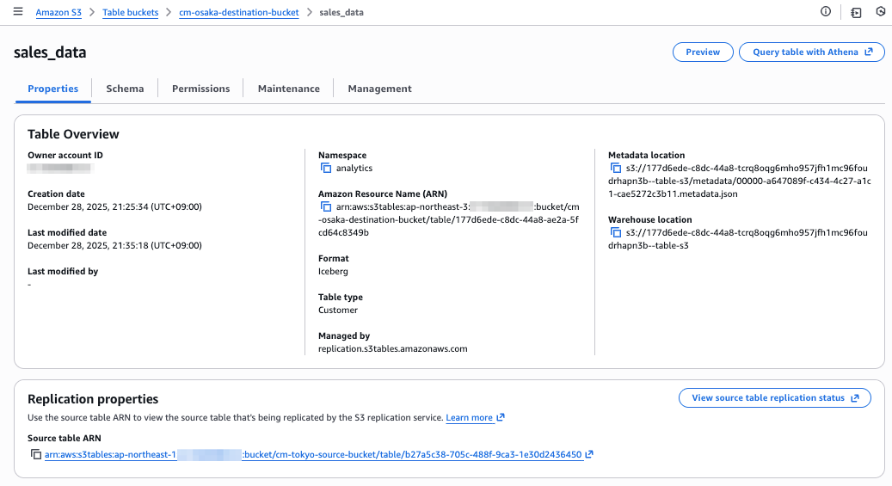Image resolution: width=892 pixels, height=486 pixels.
Task: Open the Learn more link
Action: tap(470, 417)
